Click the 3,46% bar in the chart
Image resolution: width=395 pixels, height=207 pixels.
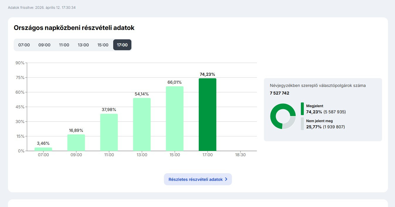point(43,149)
